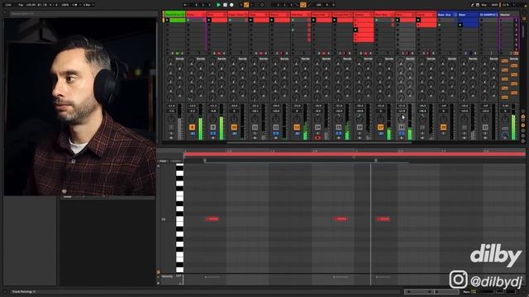Select the green first track header
529x297 pixels.
coord(174,15)
